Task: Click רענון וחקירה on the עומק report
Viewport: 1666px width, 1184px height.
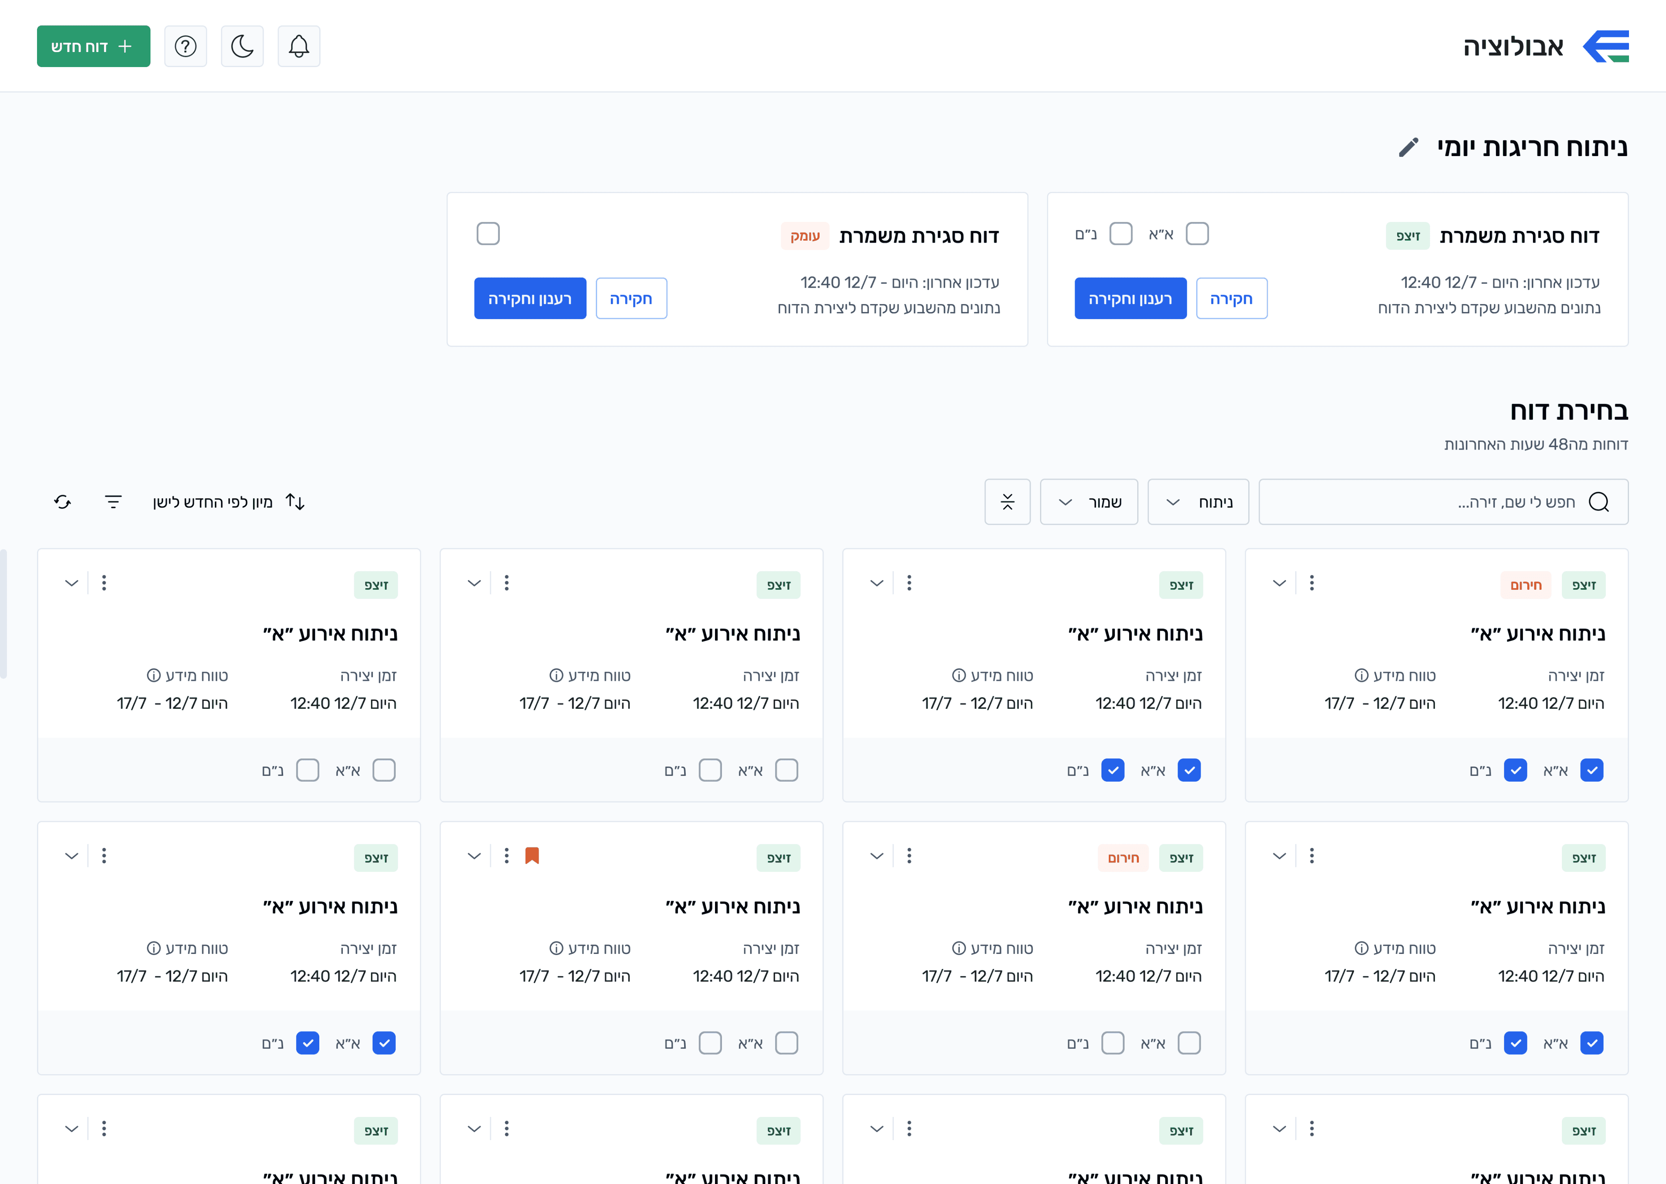Action: tap(530, 298)
